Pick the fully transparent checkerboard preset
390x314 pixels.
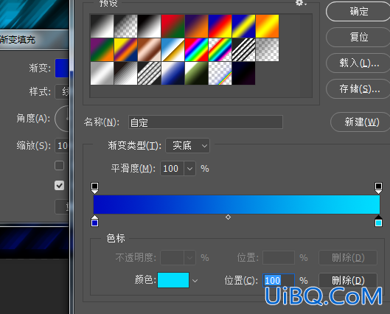[267, 49]
